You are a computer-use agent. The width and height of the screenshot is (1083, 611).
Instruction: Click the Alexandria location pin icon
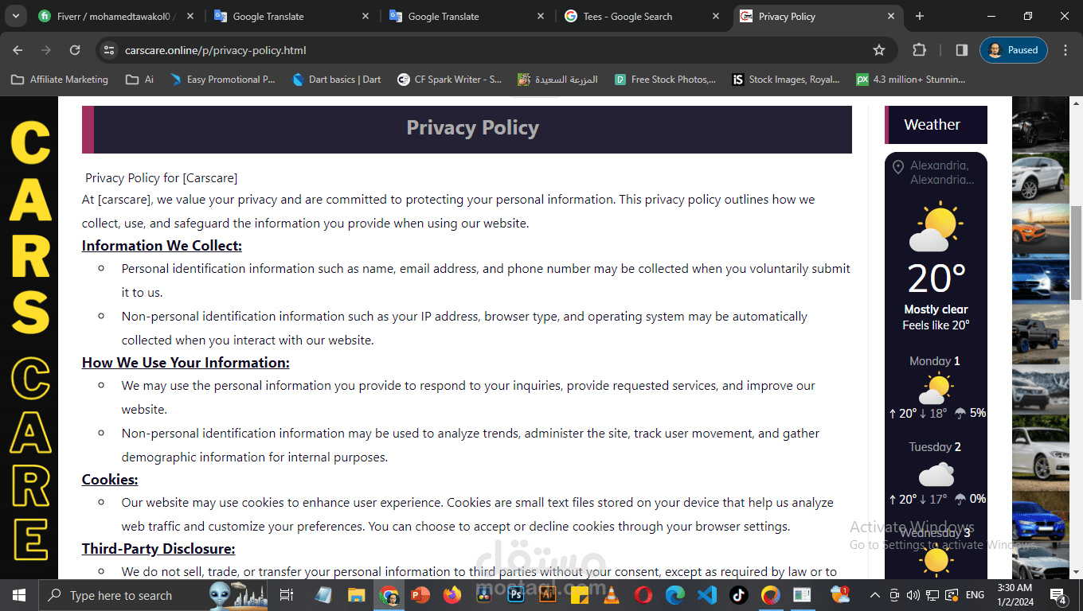898,166
